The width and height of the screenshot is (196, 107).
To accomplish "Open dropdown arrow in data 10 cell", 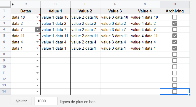I will (37, 17).
